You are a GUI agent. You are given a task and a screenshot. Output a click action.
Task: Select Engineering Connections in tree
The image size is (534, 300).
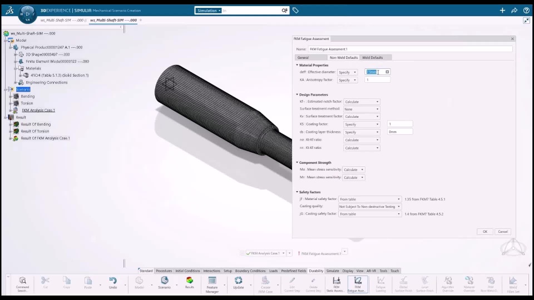(47, 82)
